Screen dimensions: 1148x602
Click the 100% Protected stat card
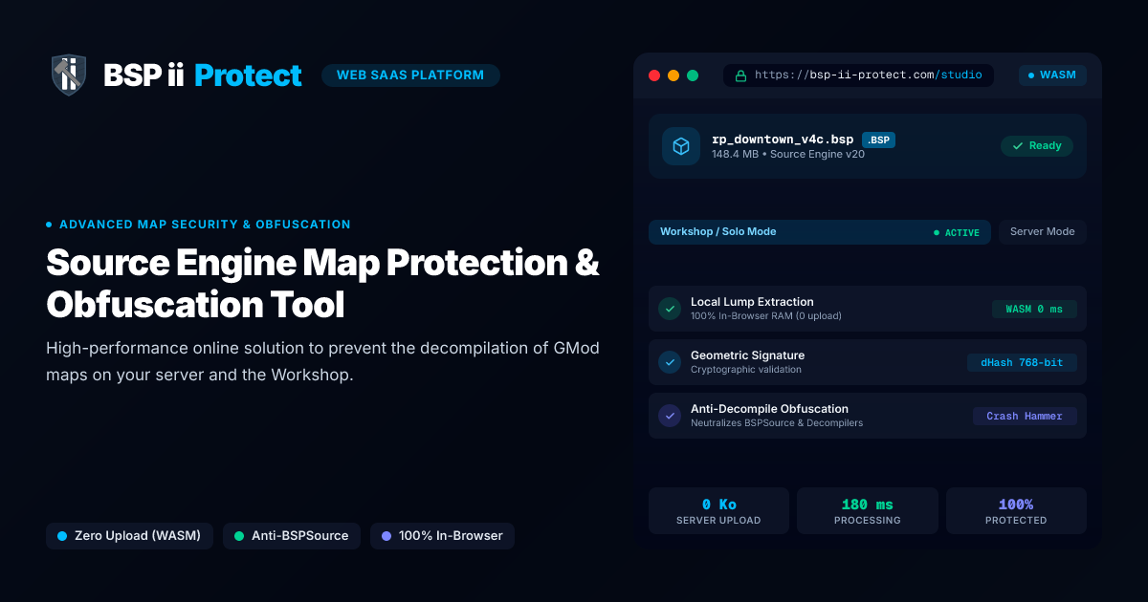point(1016,510)
